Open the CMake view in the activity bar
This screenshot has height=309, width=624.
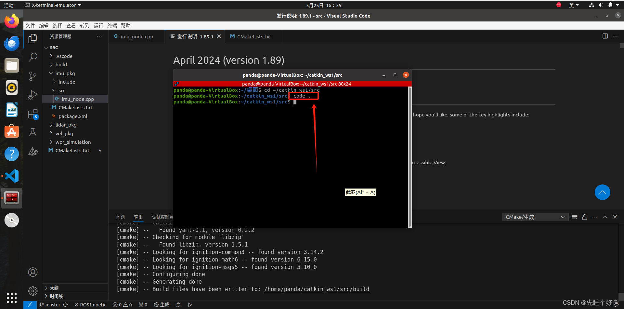[x=32, y=151]
